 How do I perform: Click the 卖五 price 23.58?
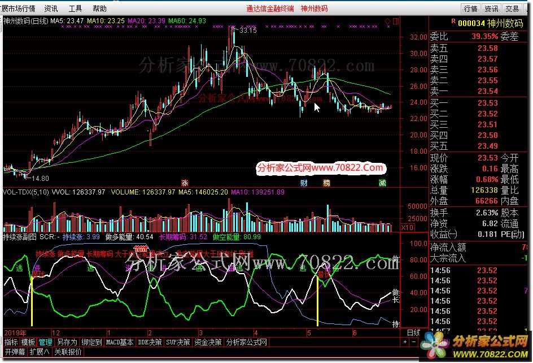(x=487, y=49)
